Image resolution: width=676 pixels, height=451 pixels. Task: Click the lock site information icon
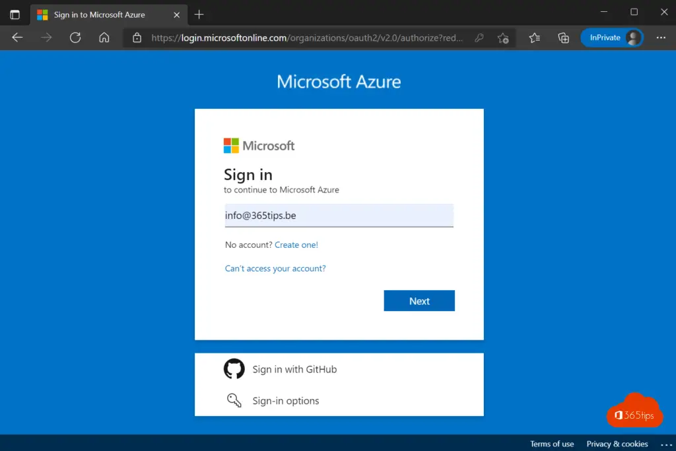point(137,38)
